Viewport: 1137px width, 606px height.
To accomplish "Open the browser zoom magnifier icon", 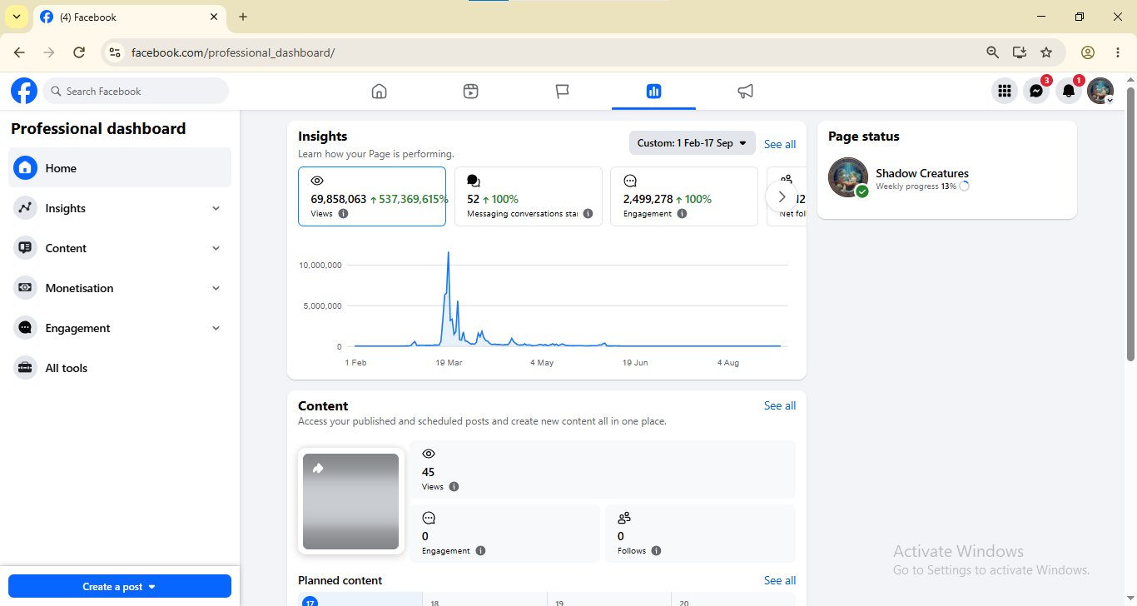I will pos(992,52).
